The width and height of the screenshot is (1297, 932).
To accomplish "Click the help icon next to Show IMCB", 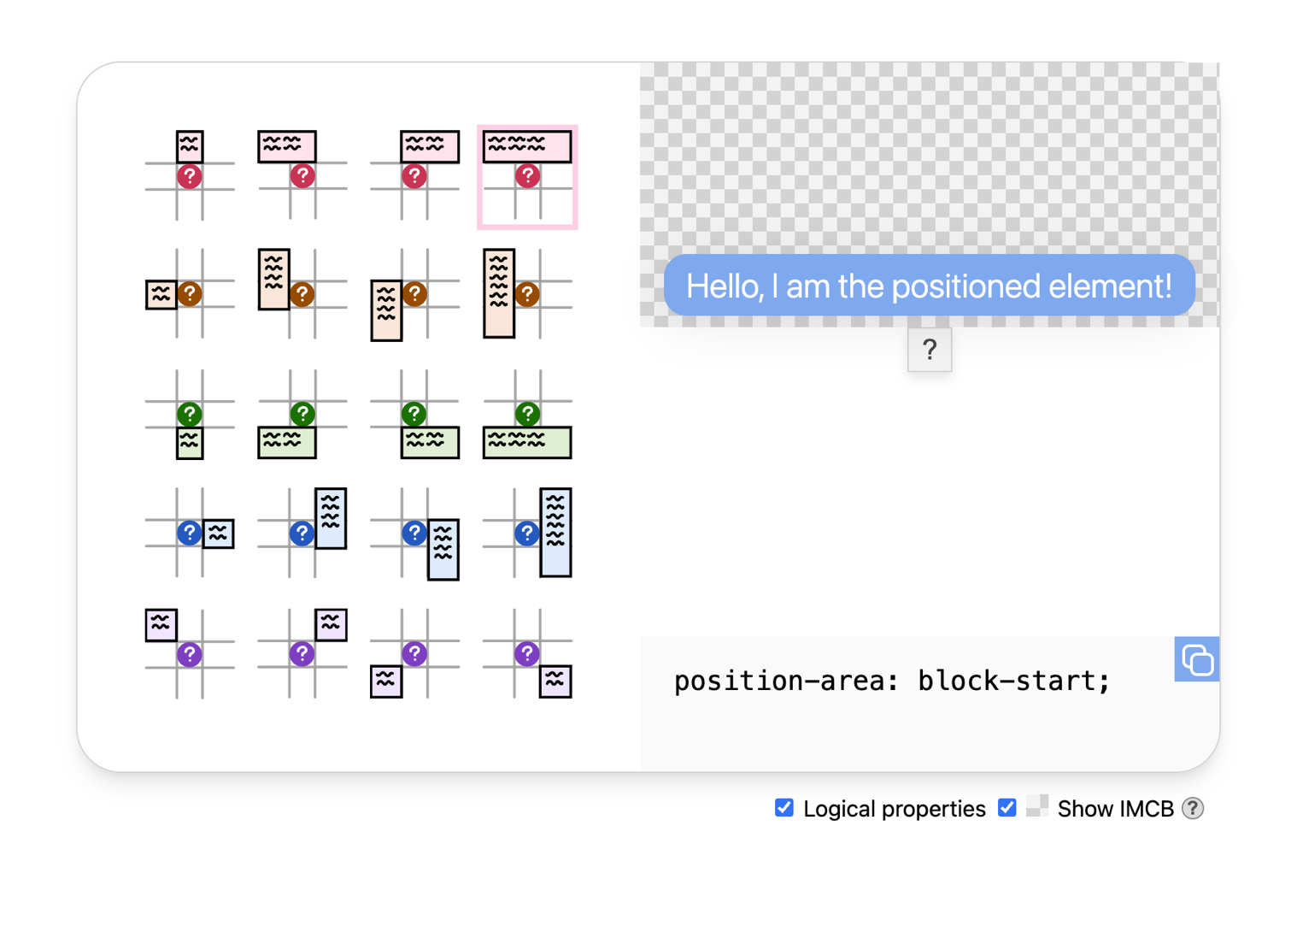I will pyautogui.click(x=1193, y=808).
